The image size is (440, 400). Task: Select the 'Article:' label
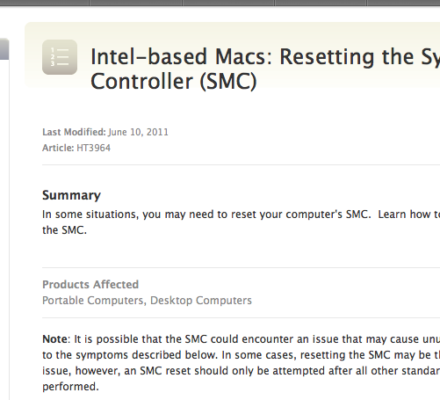pyautogui.click(x=58, y=148)
